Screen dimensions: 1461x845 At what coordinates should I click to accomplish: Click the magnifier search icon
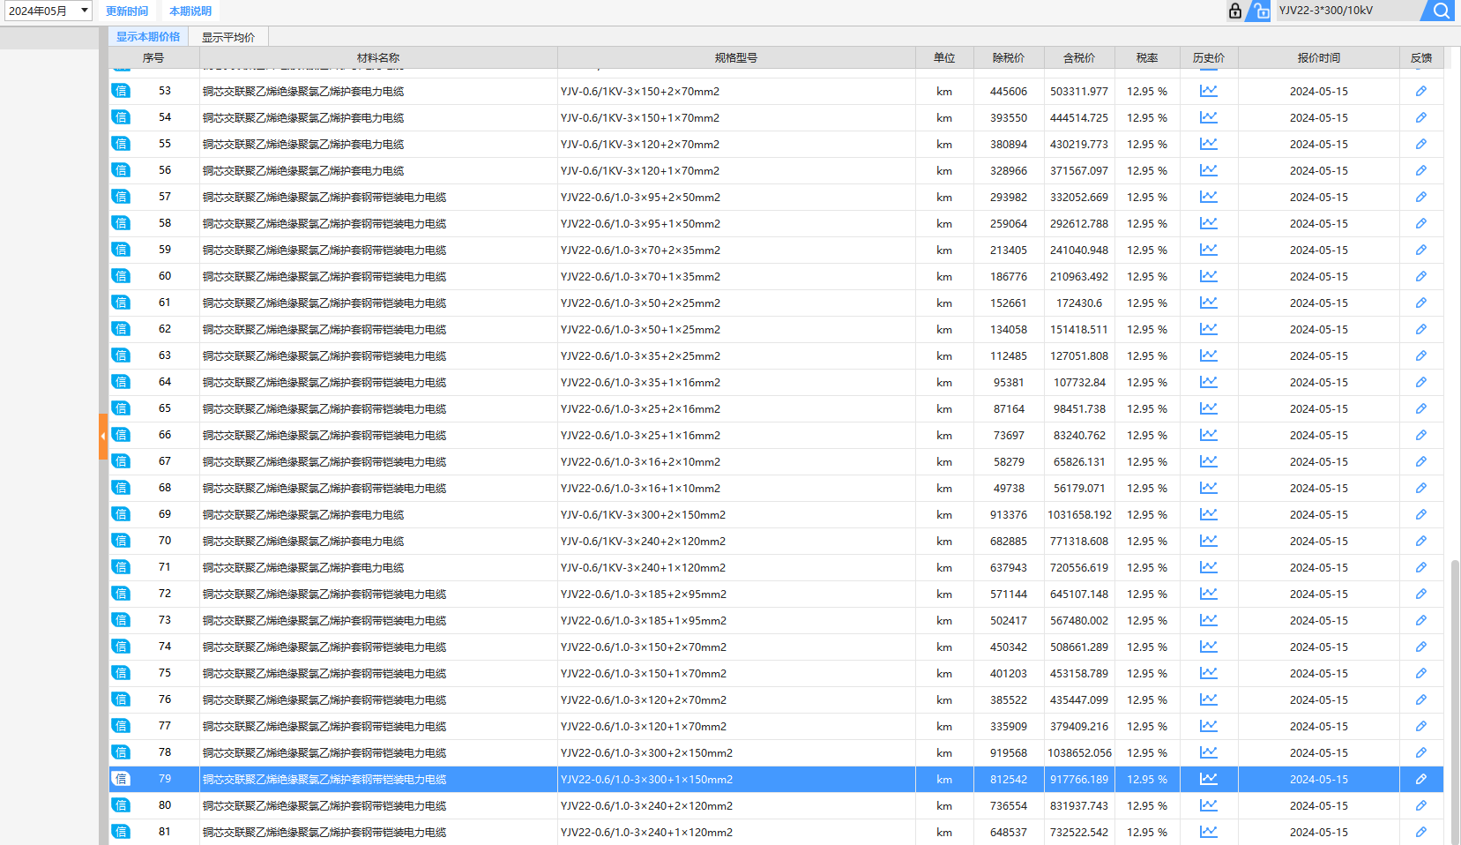pyautogui.click(x=1441, y=11)
